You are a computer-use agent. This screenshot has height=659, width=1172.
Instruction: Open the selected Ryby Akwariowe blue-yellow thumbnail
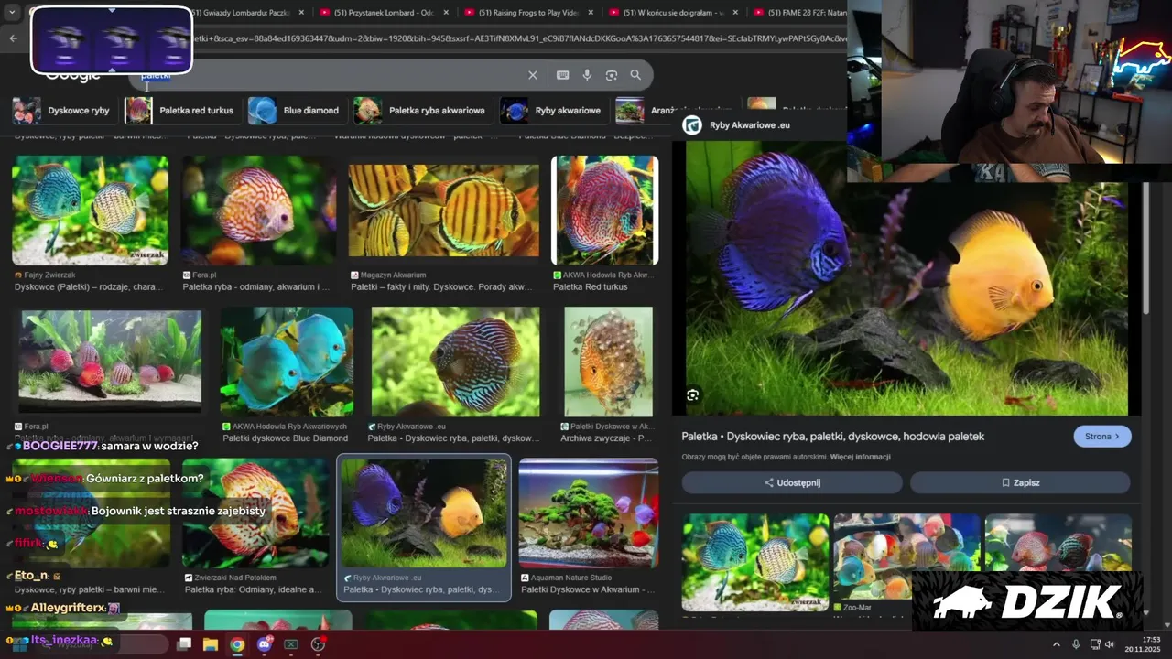tap(423, 513)
